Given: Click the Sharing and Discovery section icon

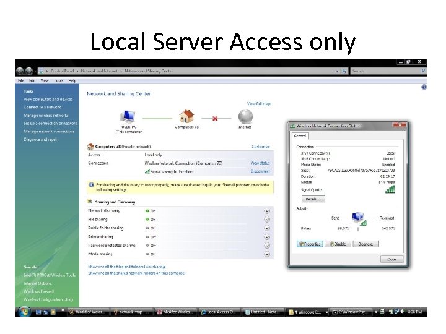Looking at the screenshot, I should [89, 202].
